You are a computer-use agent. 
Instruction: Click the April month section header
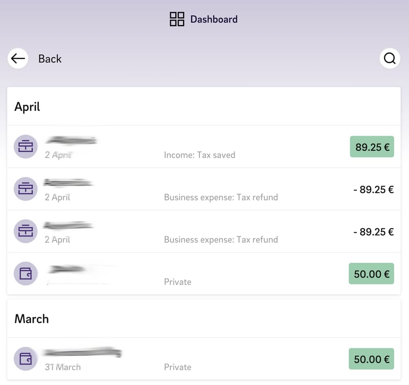coord(27,106)
